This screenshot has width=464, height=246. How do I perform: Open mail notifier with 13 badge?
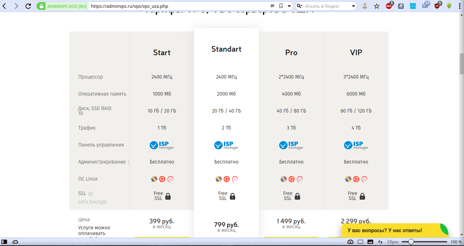pos(425,5)
